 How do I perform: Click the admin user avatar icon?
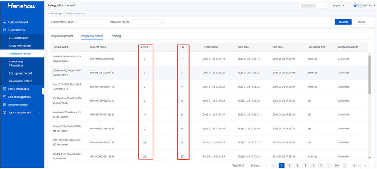pyautogui.click(x=355, y=5)
